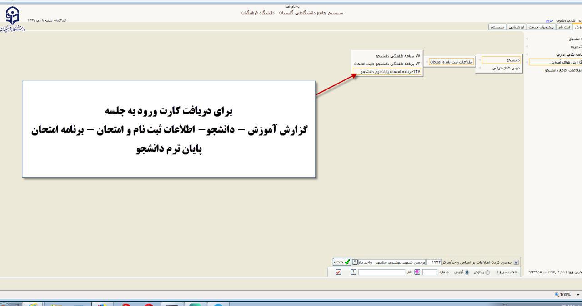Click the خروج logout link
The width and height of the screenshot is (582, 306).
[x=550, y=20]
